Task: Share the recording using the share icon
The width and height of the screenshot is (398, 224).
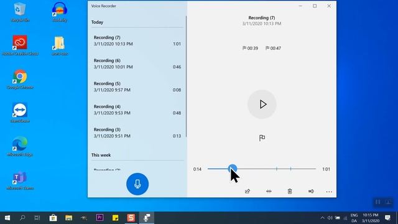Action: click(x=248, y=191)
